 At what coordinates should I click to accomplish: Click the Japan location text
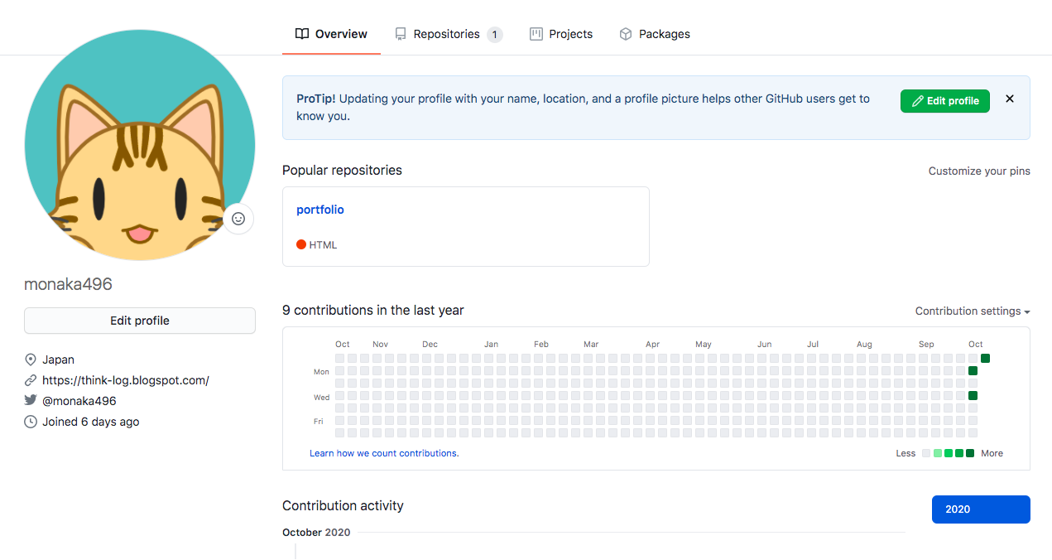(59, 360)
